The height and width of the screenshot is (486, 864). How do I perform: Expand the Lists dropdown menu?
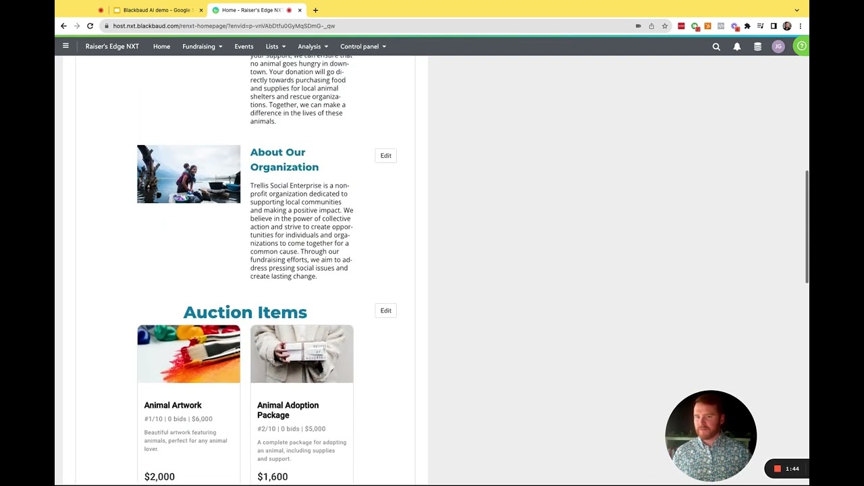coord(275,47)
